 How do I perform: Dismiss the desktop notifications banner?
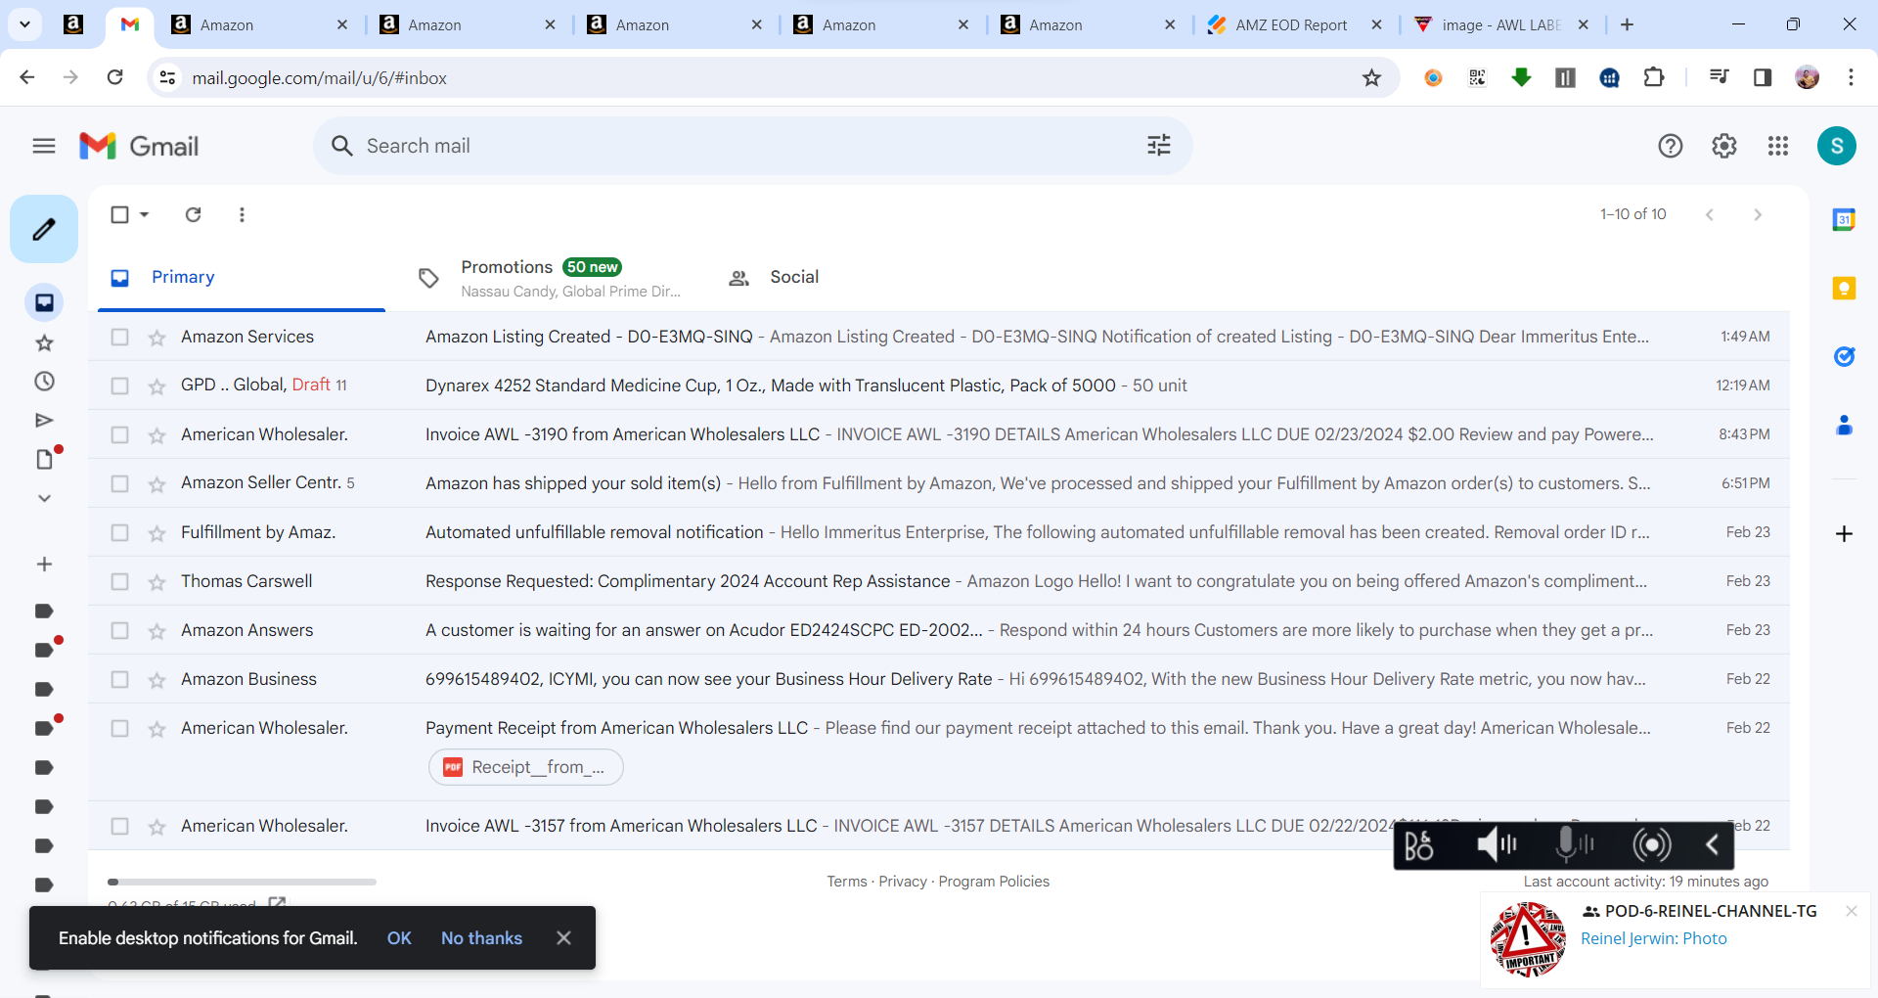coord(563,938)
